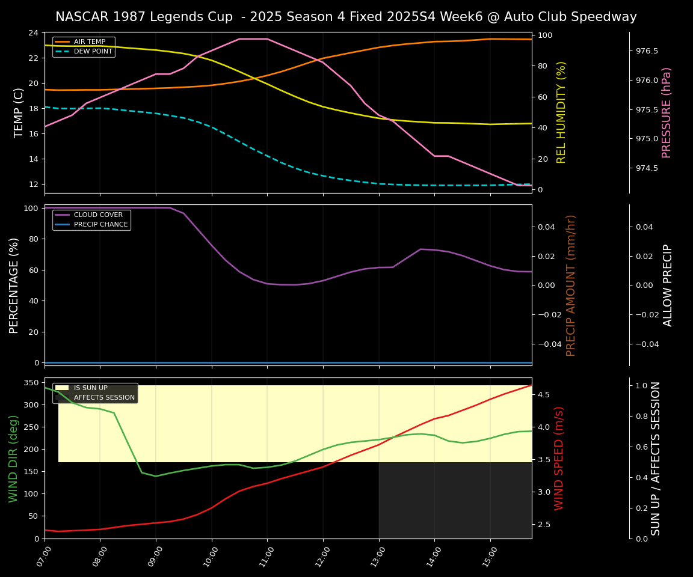The image size is (693, 577).
Task: Click the TEMP (C) axis label
Action: pos(19,112)
